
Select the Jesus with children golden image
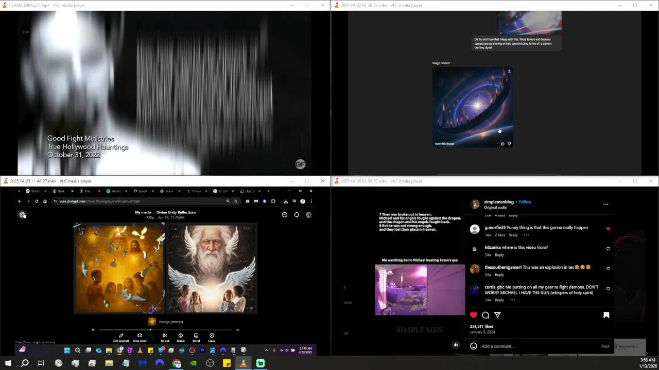point(119,268)
